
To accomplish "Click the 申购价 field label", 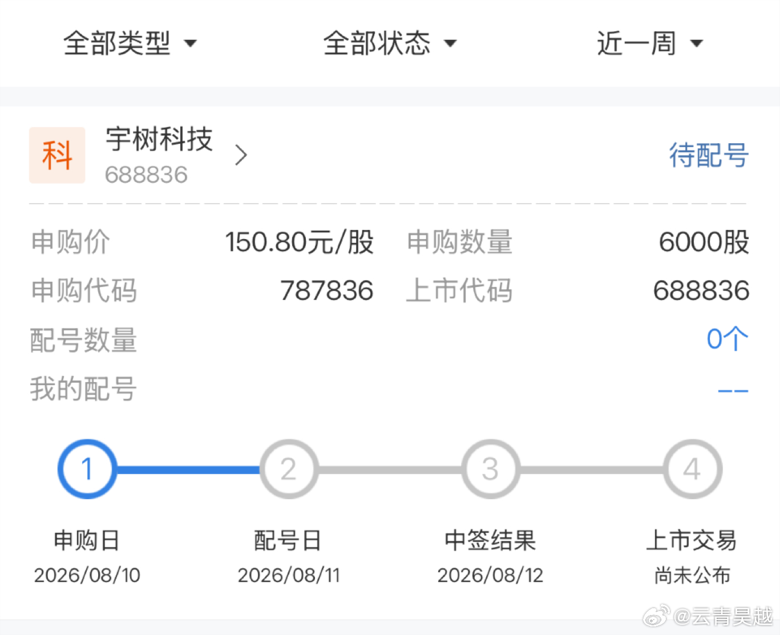I will point(70,242).
